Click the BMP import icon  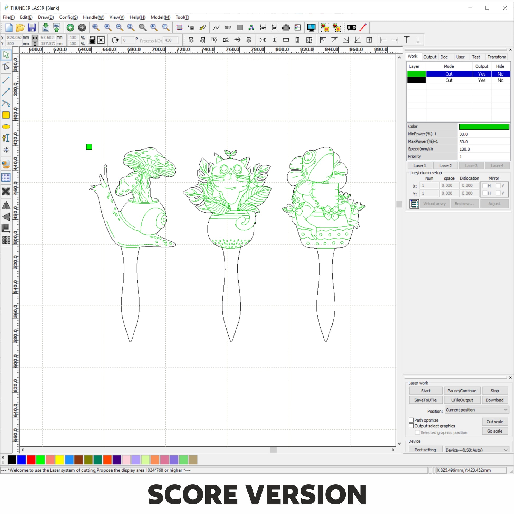point(228,27)
